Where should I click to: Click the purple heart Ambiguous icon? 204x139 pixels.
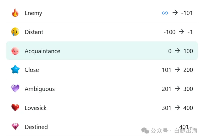pyautogui.click(x=15, y=88)
